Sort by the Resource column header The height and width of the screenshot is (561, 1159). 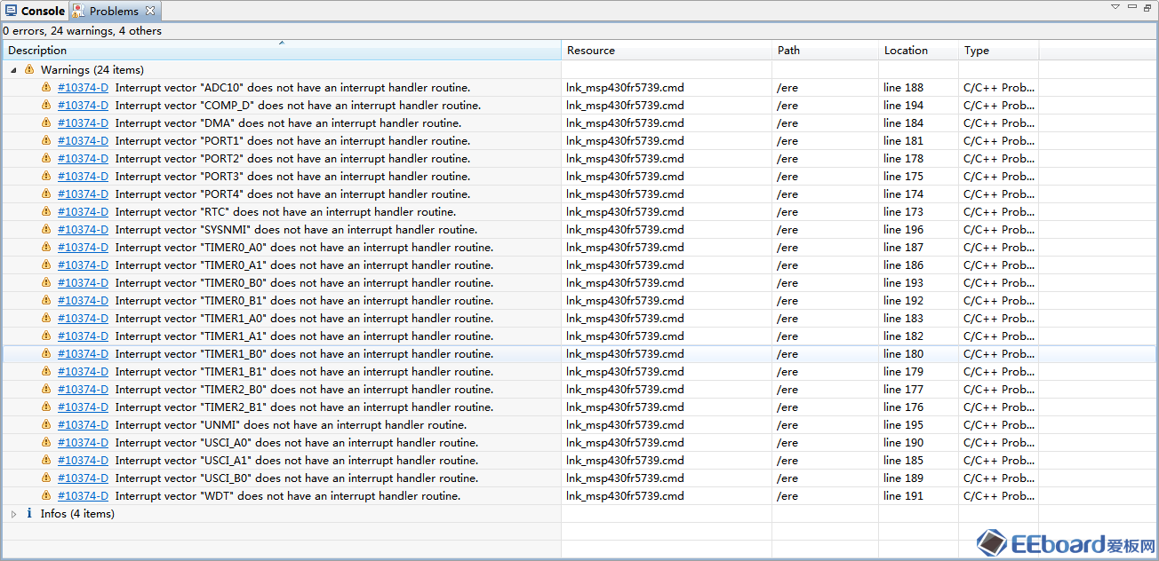pyautogui.click(x=667, y=51)
